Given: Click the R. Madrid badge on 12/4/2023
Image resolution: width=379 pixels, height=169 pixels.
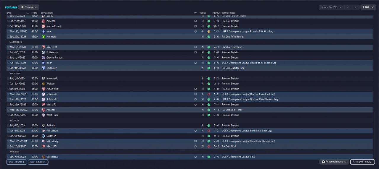Looking at the screenshot, I should [43, 94].
